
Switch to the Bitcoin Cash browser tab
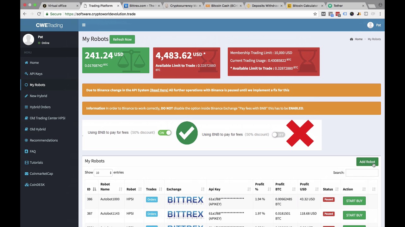point(224,6)
